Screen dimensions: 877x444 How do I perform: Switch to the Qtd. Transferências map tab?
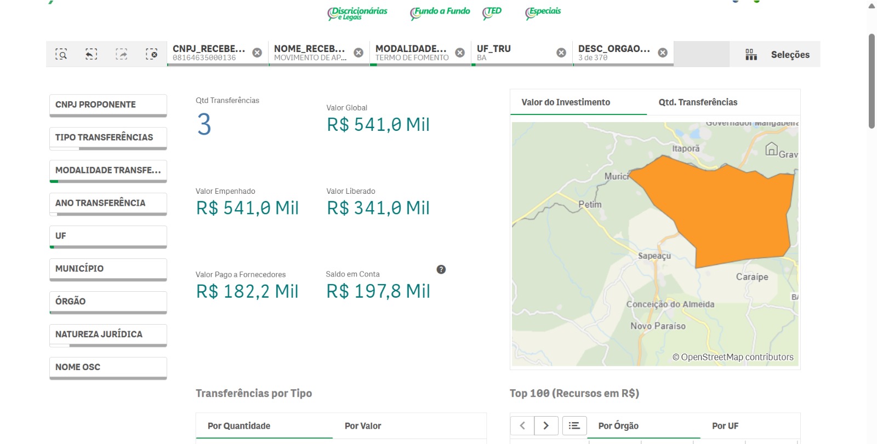[x=698, y=102]
